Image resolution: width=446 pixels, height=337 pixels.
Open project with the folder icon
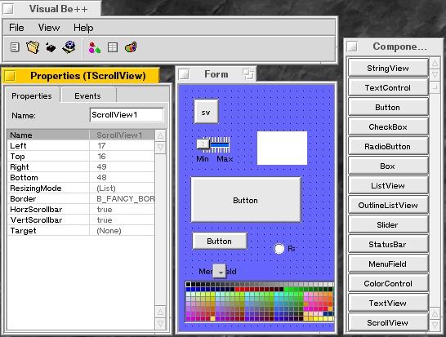pyautogui.click(x=33, y=47)
